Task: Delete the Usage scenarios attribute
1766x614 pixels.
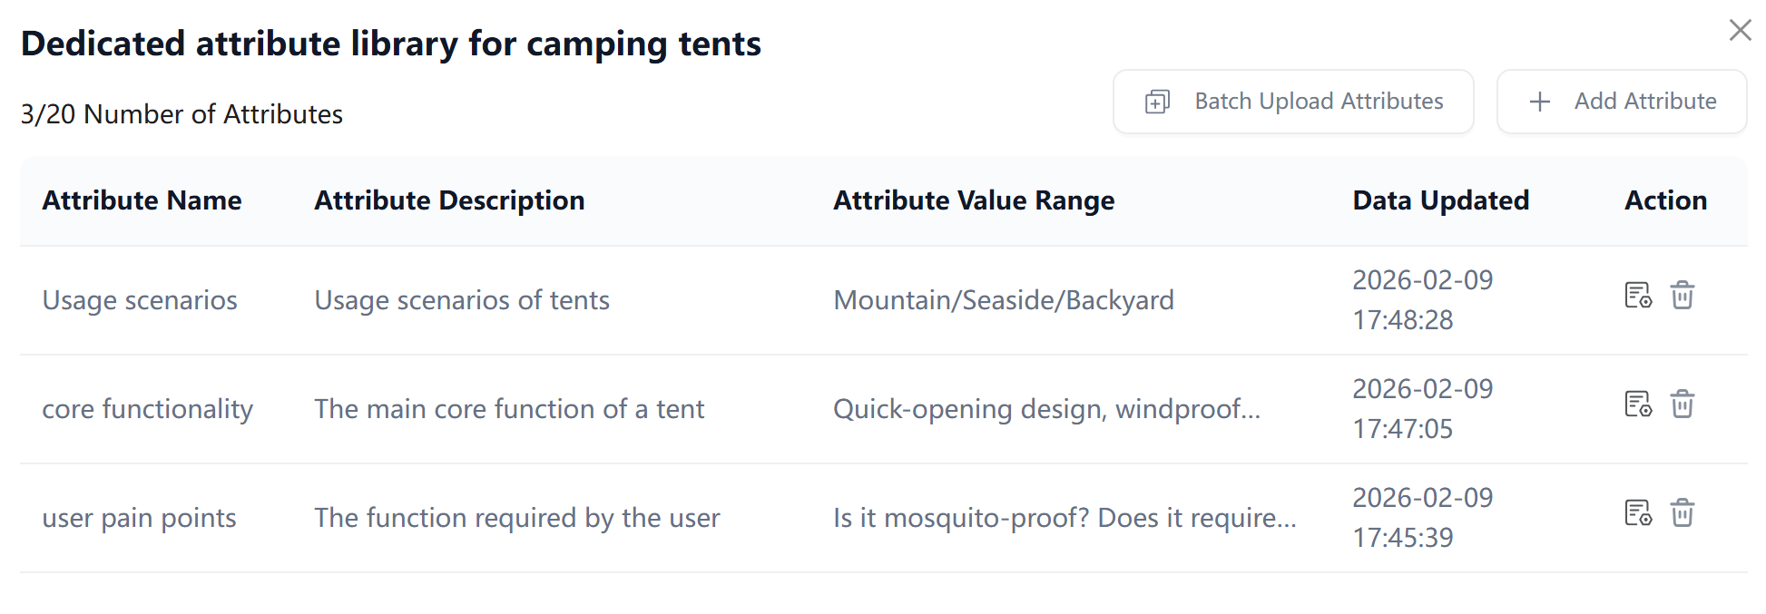Action: pos(1683,296)
